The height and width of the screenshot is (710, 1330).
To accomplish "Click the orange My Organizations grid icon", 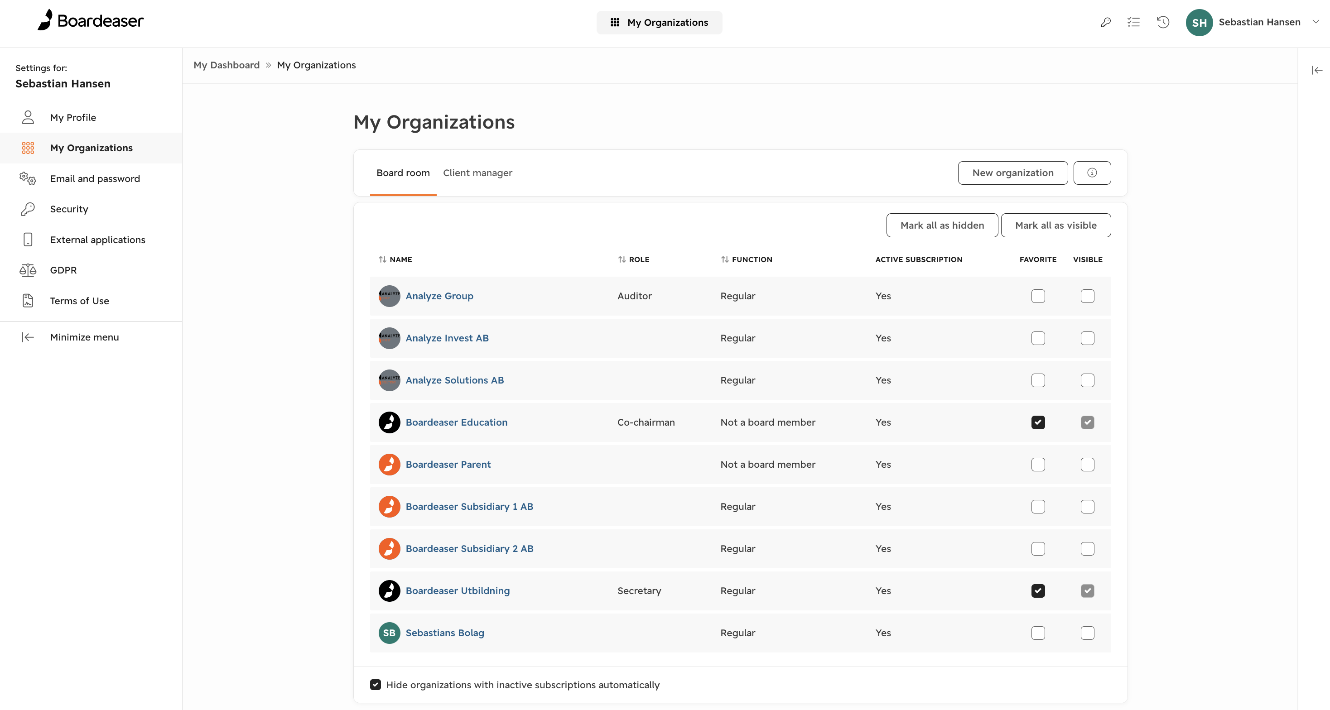I will [x=28, y=148].
